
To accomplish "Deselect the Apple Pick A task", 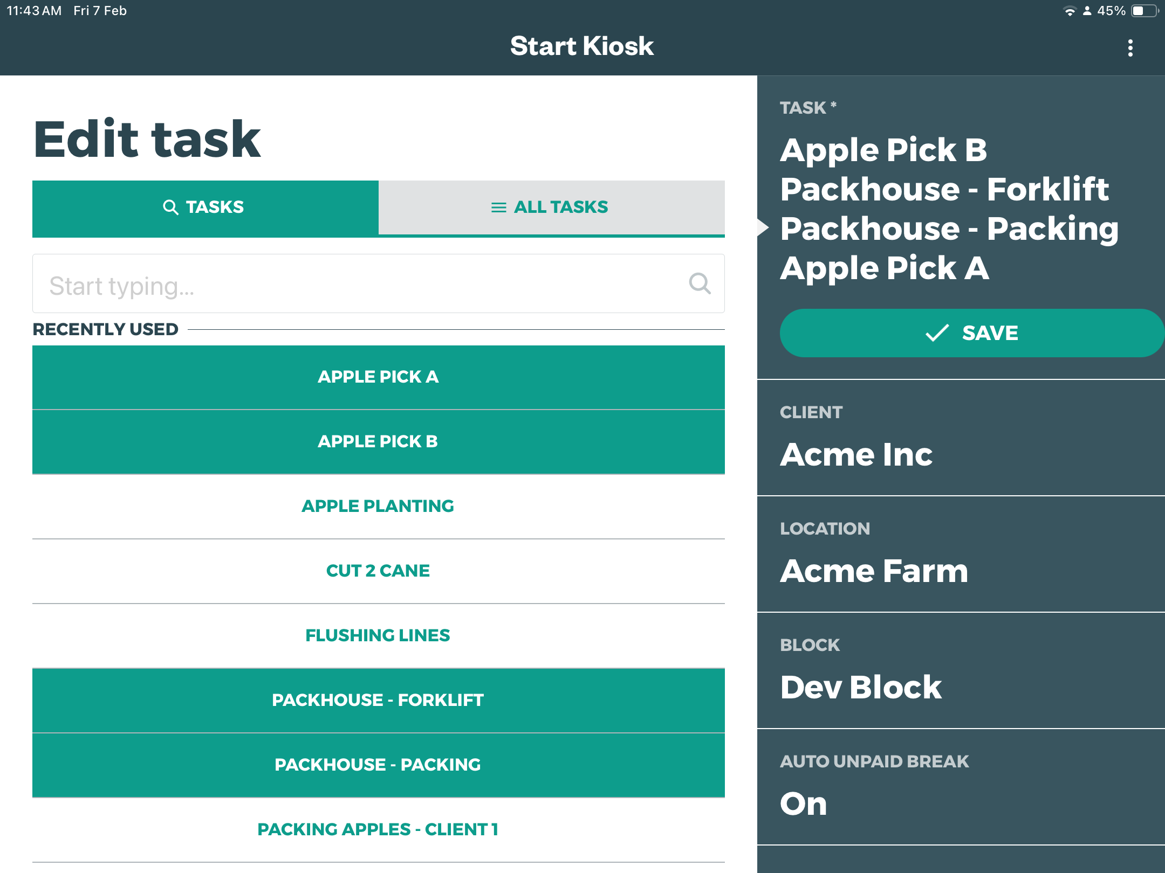I will (378, 377).
